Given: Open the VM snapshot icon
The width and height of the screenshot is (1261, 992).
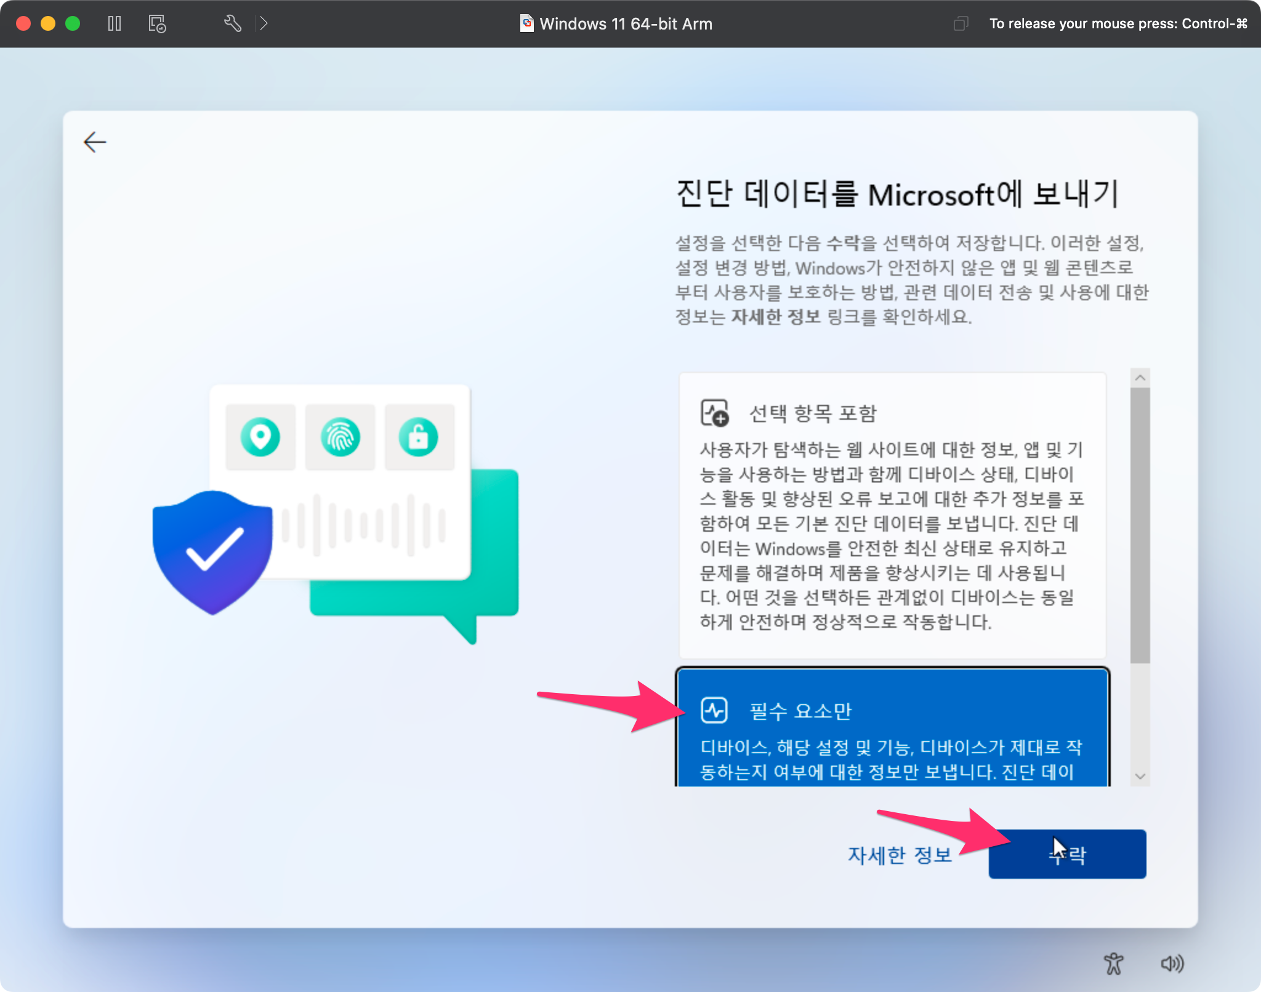Looking at the screenshot, I should 157,23.
